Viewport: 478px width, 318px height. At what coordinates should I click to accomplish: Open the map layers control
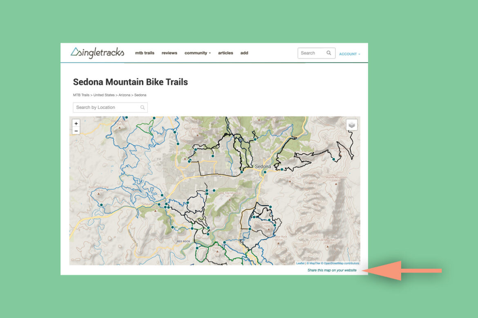click(x=352, y=125)
